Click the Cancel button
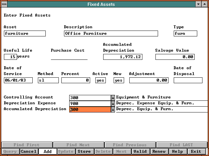 (x=29, y=151)
